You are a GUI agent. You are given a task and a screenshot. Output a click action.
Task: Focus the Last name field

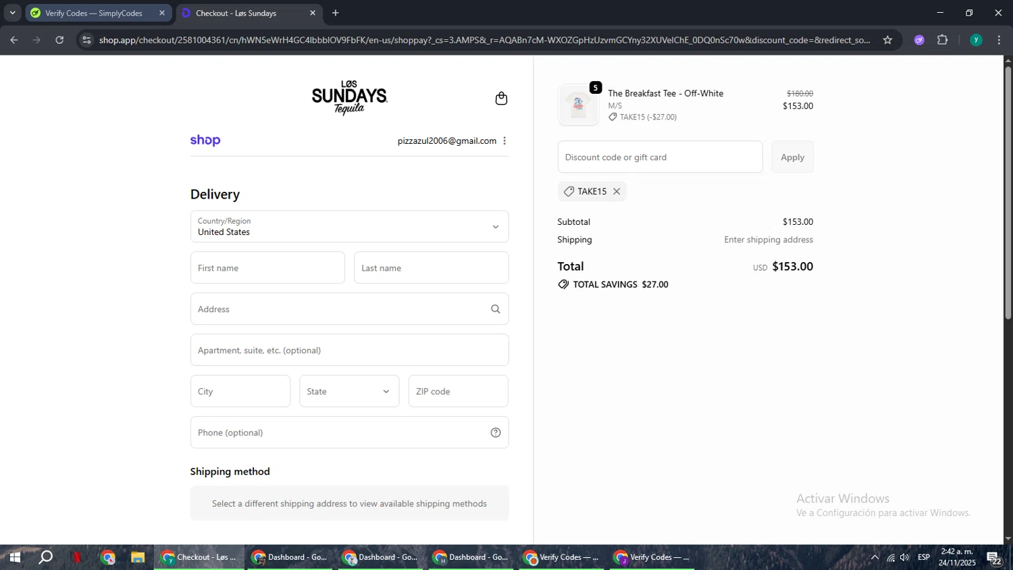[x=431, y=267]
